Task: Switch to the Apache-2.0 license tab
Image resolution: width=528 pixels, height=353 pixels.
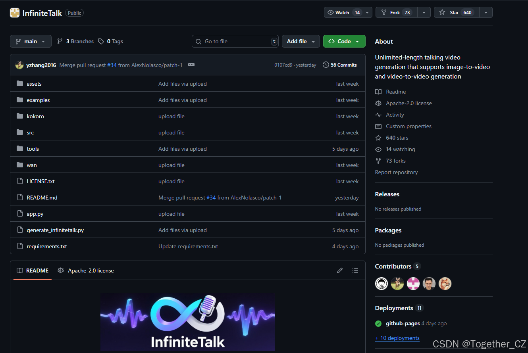Action: 86,271
